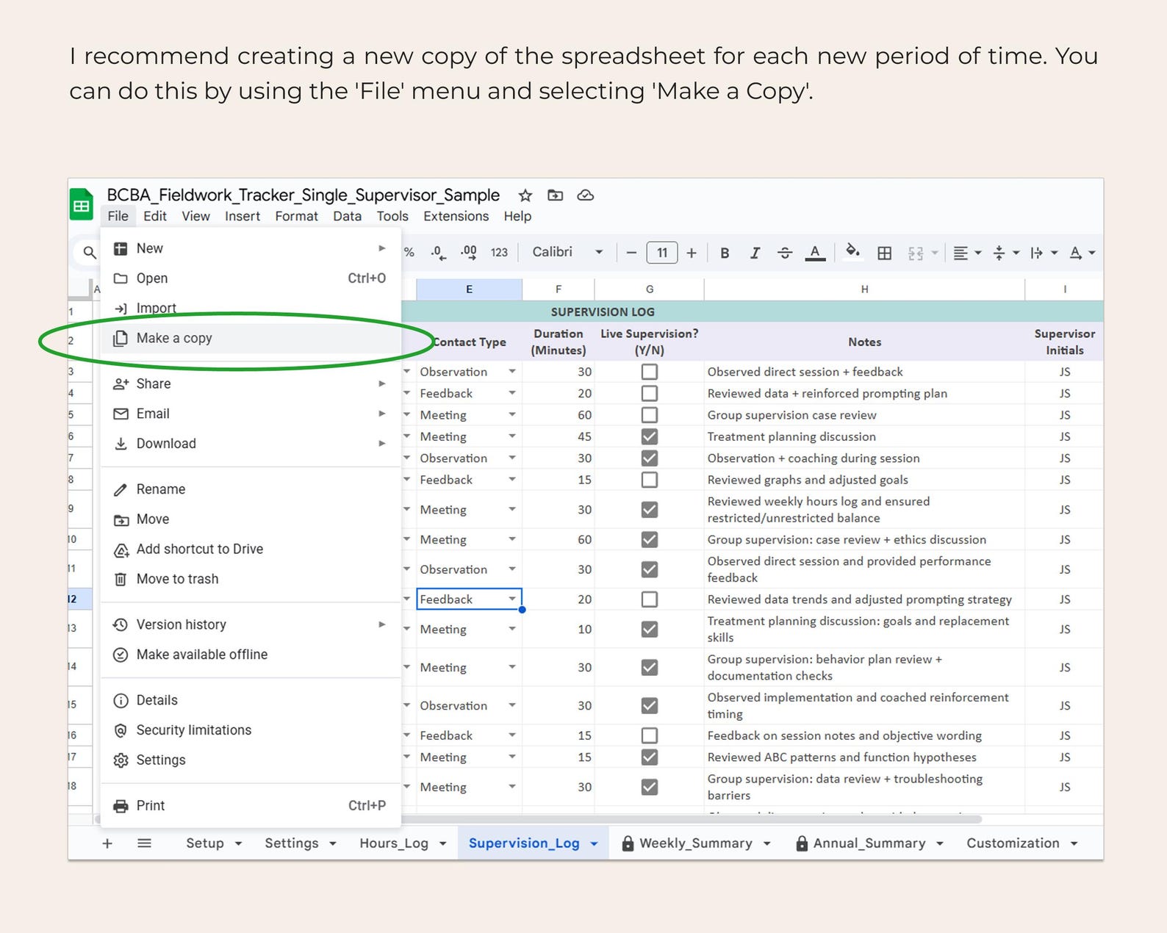1167x933 pixels.
Task: Toggle checkbox for Reviewed graphs and adjusted goals
Action: [x=650, y=480]
